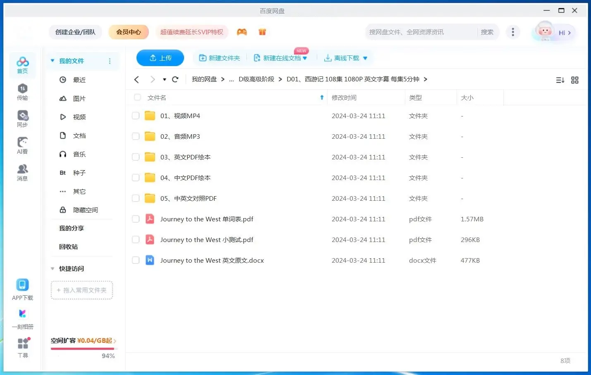Viewport: 591px width, 375px height.
Task: Open the 传输 transfer icon in sidebar
Action: coord(22,92)
